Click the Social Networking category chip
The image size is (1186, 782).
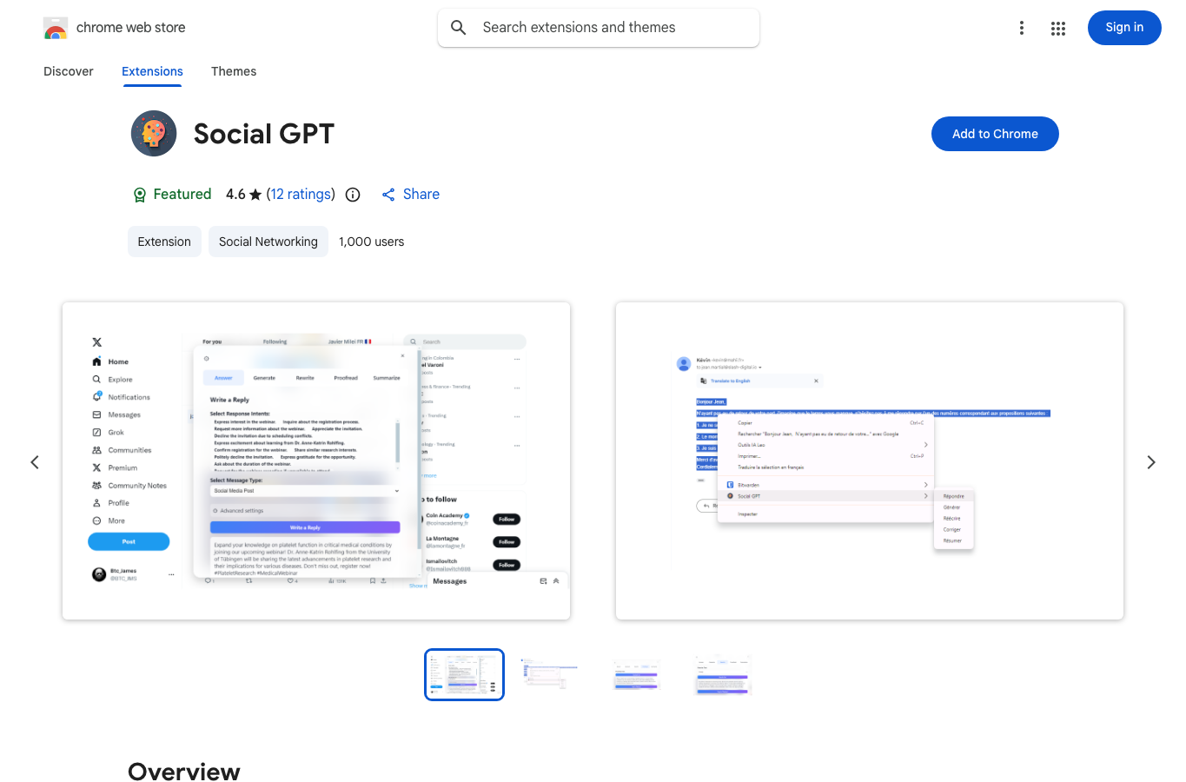coord(268,242)
